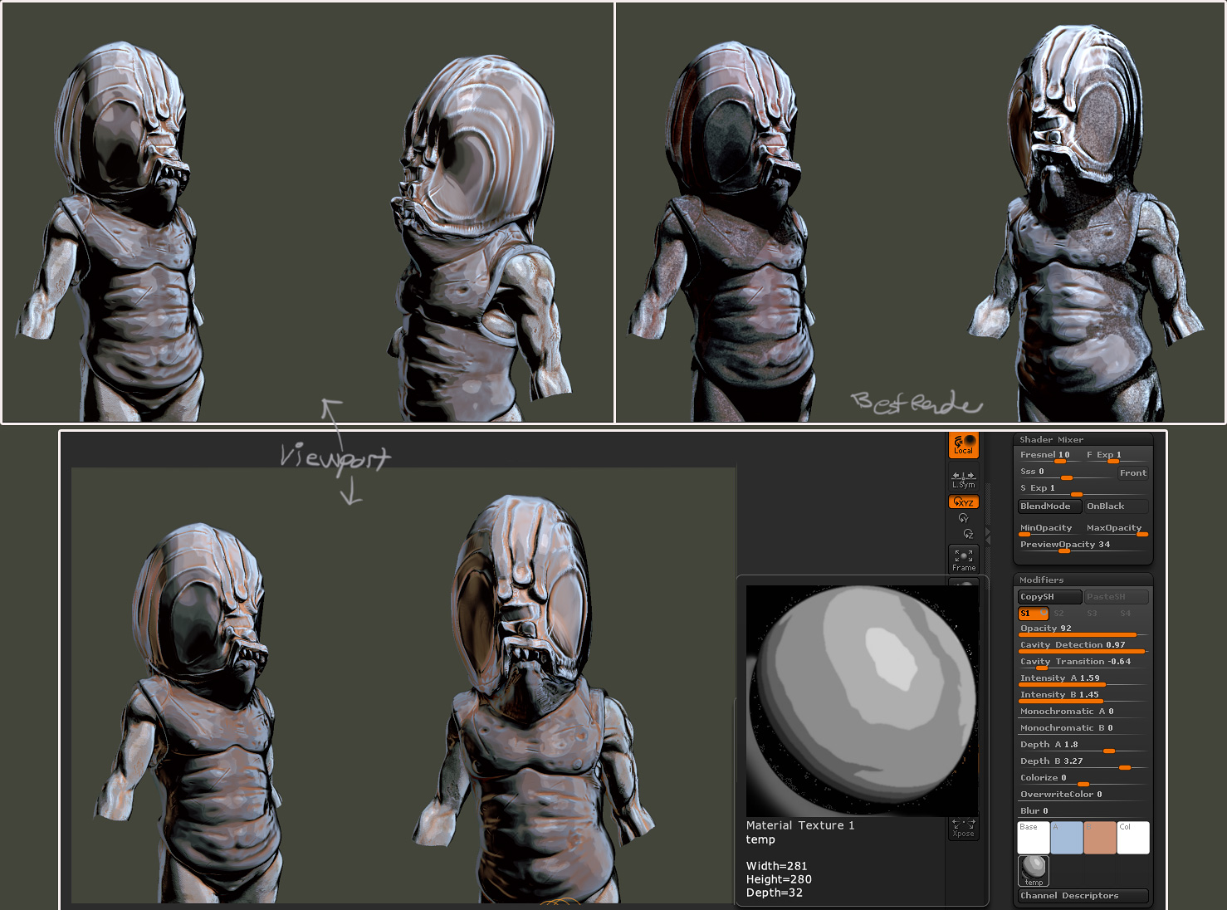Collapse the Modifiers panel header
This screenshot has width=1227, height=910.
[1083, 580]
